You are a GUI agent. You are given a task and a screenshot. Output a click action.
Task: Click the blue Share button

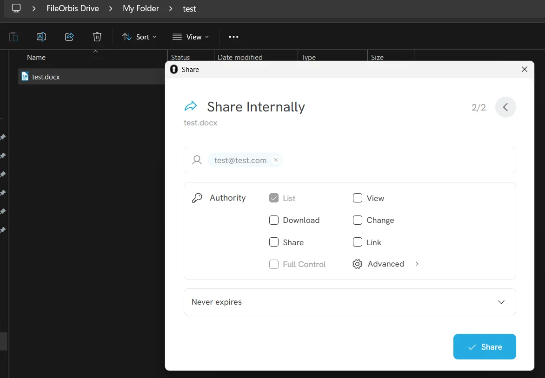click(485, 347)
